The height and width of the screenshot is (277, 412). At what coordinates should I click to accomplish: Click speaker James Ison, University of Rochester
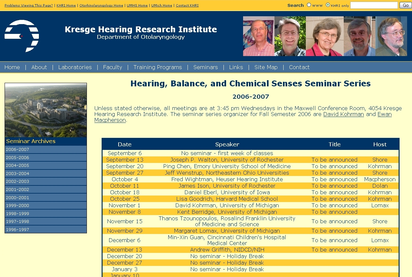(227, 186)
